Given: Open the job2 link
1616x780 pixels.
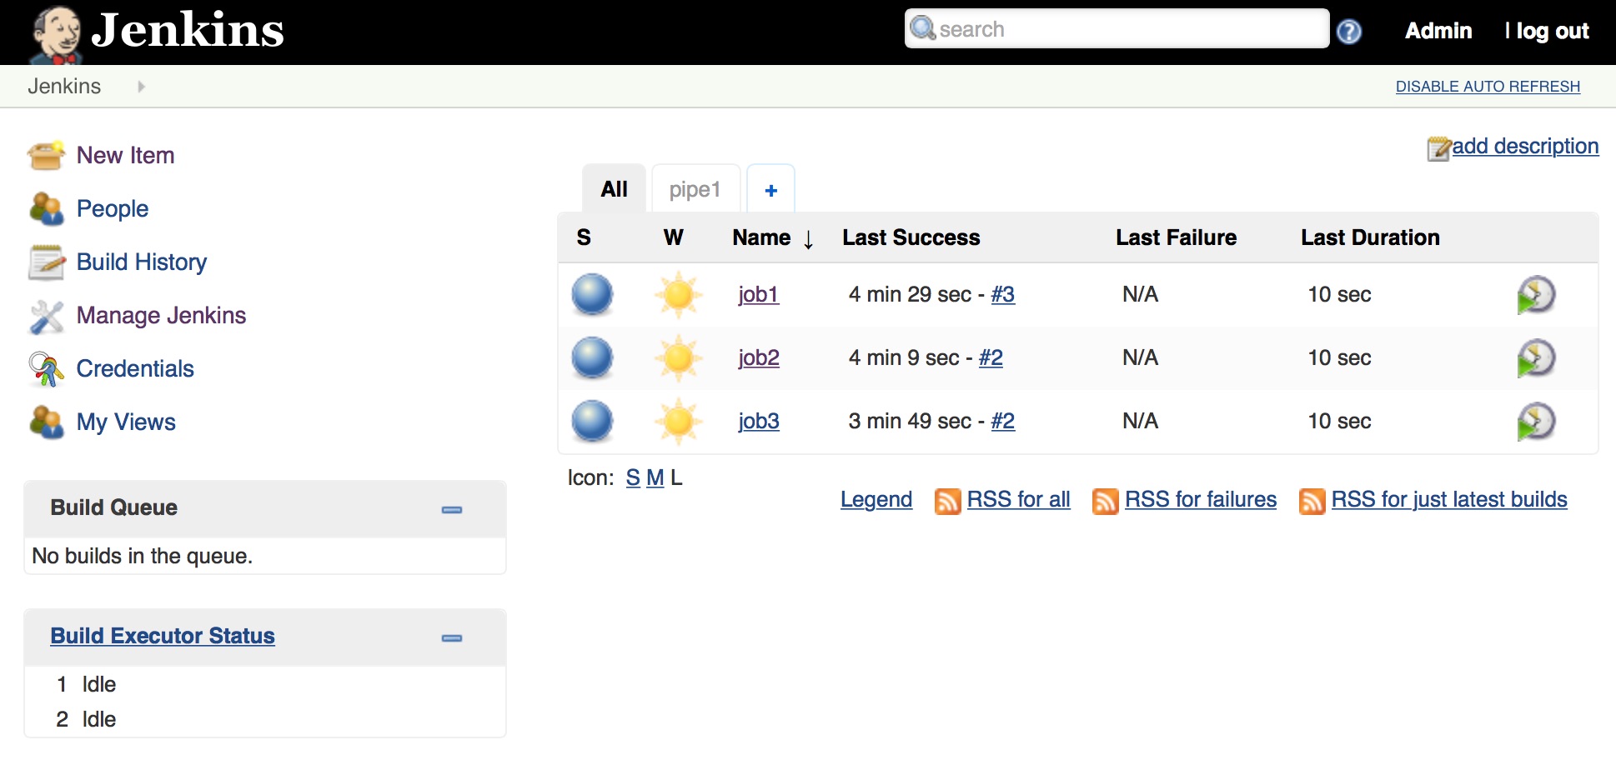Looking at the screenshot, I should pyautogui.click(x=759, y=357).
